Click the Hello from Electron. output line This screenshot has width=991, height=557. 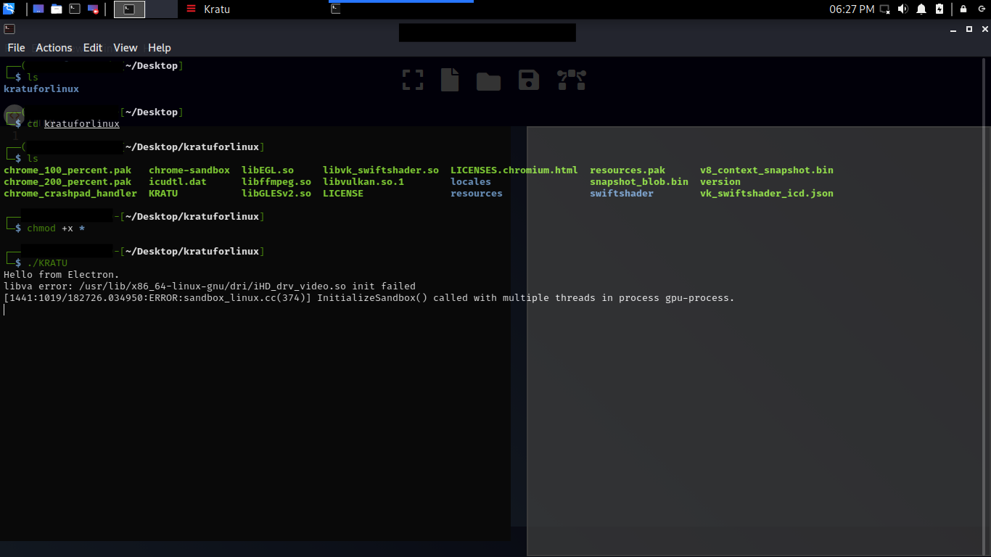coord(62,275)
